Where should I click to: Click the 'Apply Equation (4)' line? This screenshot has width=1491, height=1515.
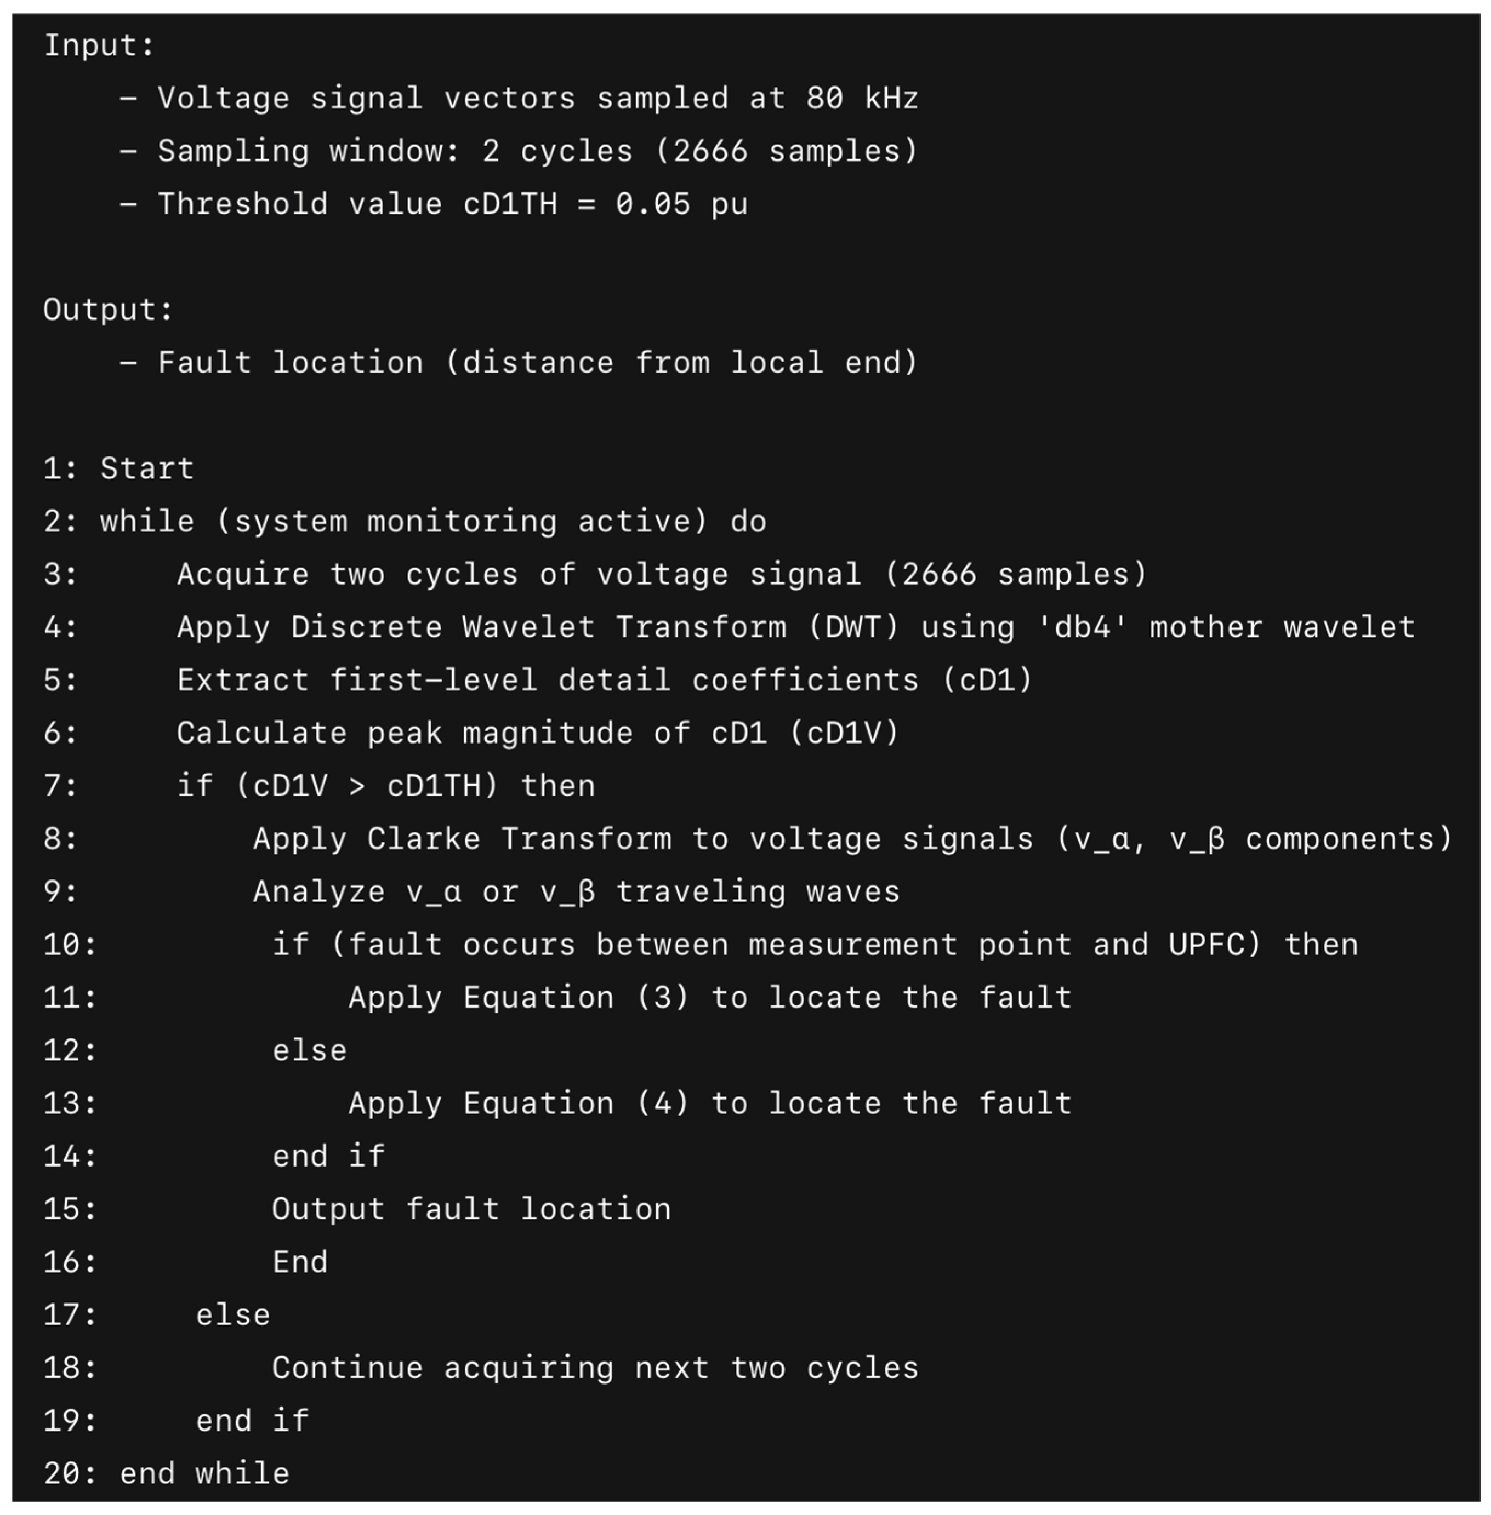[709, 1104]
